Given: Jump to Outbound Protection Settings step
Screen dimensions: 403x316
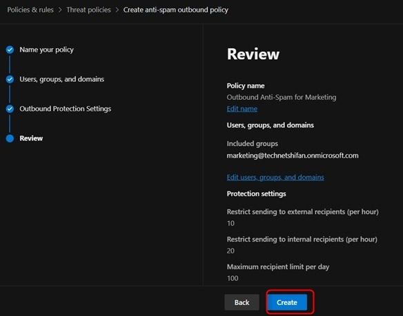Looking at the screenshot, I should pos(66,109).
